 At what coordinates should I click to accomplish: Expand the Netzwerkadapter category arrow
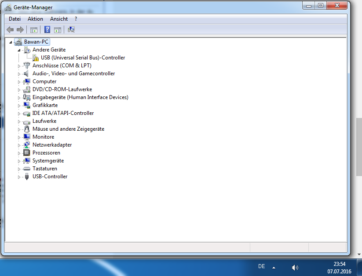[19, 145]
